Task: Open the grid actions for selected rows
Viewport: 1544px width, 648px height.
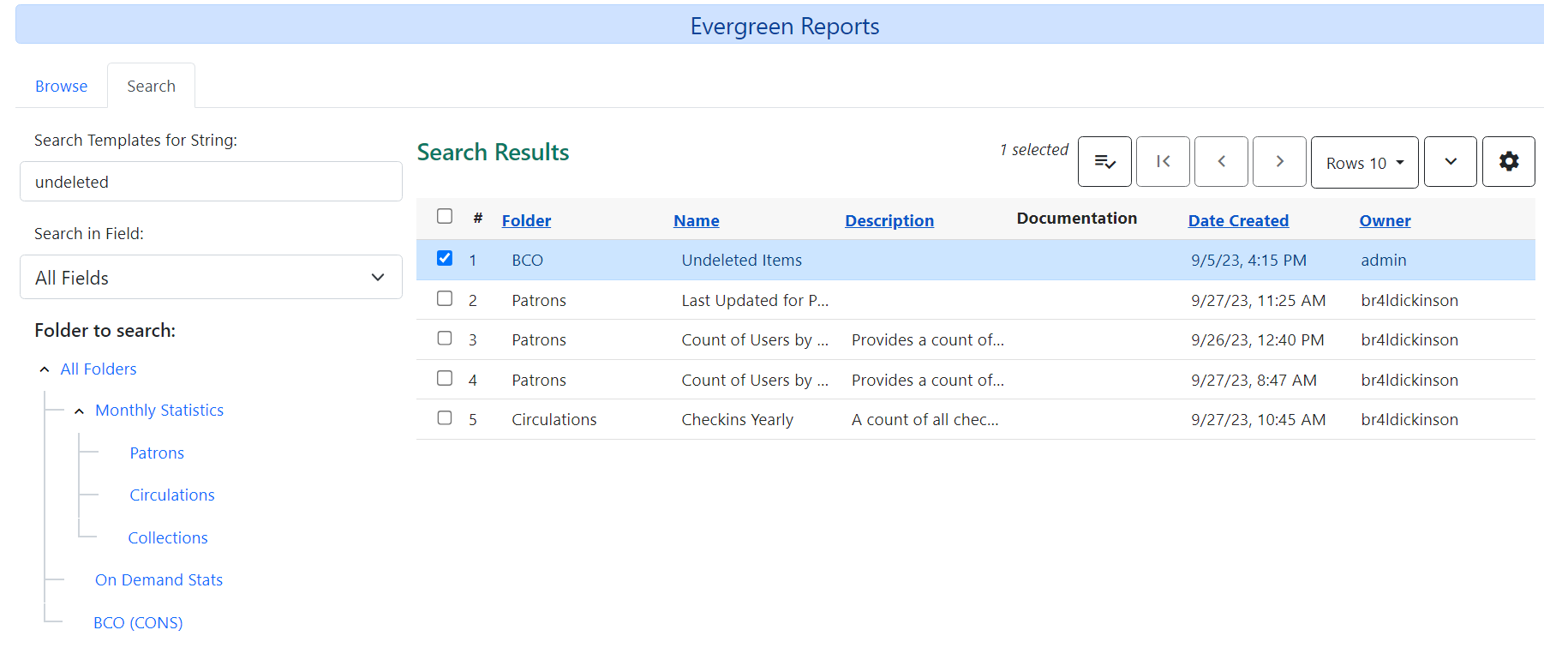Action: [x=1104, y=161]
